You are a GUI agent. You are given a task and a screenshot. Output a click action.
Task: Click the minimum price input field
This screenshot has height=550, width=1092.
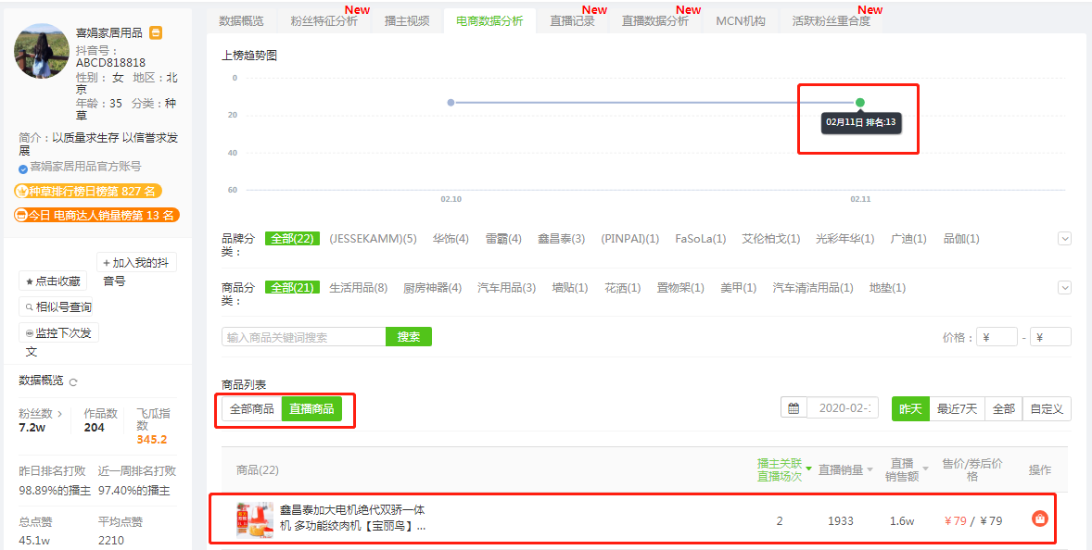[997, 337]
